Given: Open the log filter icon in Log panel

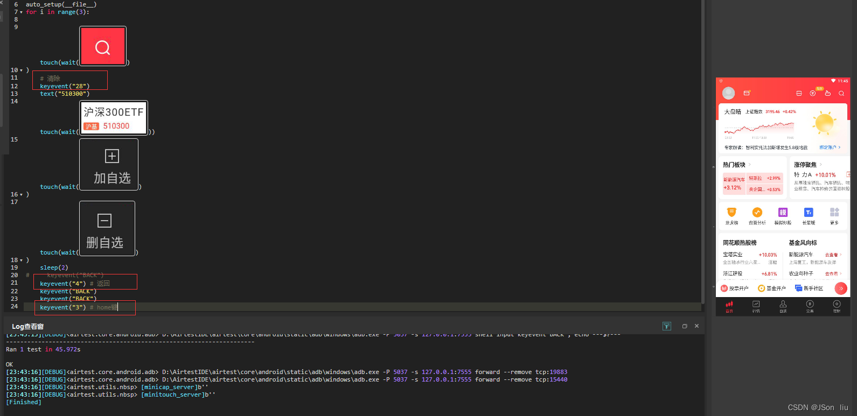Looking at the screenshot, I should pyautogui.click(x=667, y=326).
